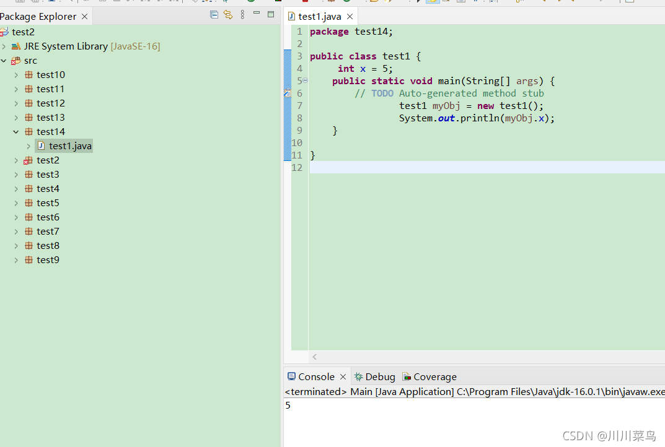Expand the test3 package
Screen dimensions: 665x447
(x=16, y=175)
